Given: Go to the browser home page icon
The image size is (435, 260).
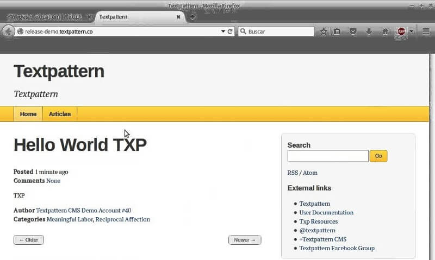Looking at the screenshot, I should click(385, 31).
